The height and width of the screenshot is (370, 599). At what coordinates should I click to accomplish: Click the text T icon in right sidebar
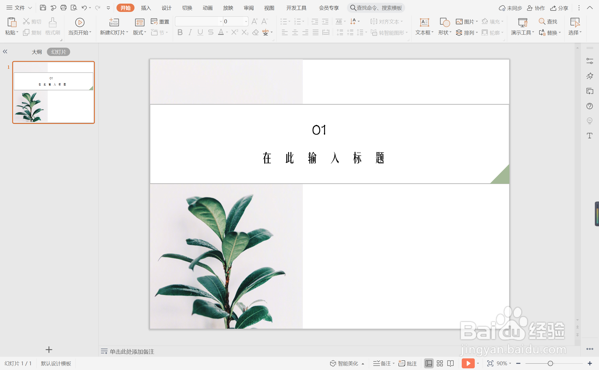point(590,136)
